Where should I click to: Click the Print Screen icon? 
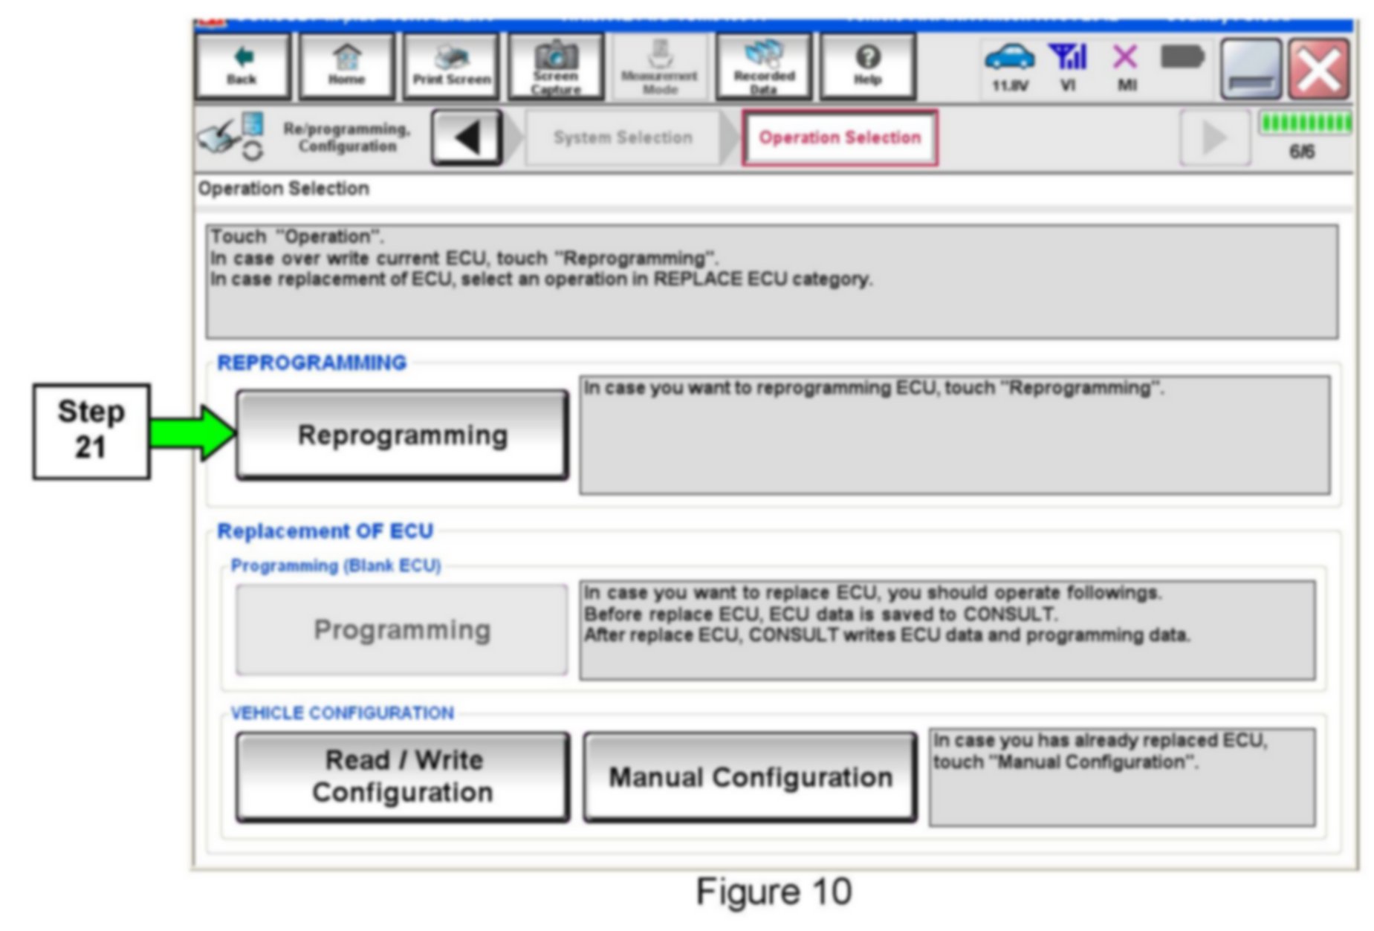tap(451, 67)
